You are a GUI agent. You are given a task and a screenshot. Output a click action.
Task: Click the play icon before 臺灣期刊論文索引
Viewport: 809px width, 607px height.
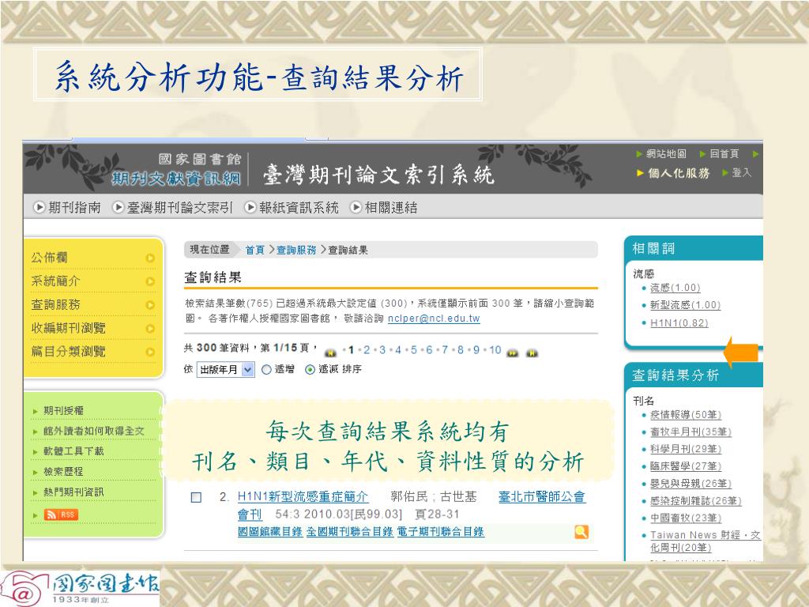[119, 208]
